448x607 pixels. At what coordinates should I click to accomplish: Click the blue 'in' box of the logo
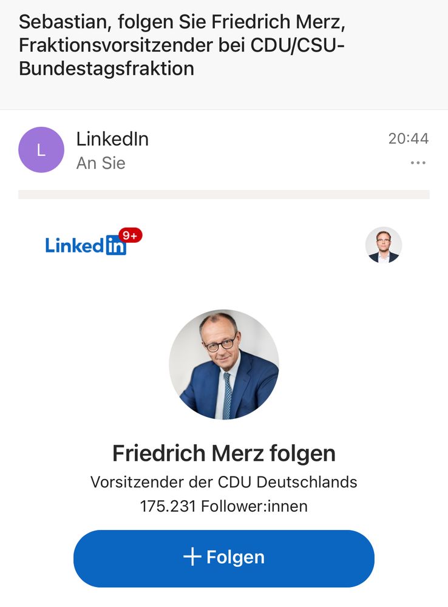tap(116, 246)
